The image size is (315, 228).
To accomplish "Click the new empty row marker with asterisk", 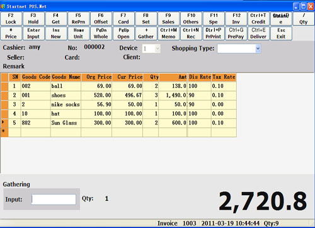I will click(4, 132).
